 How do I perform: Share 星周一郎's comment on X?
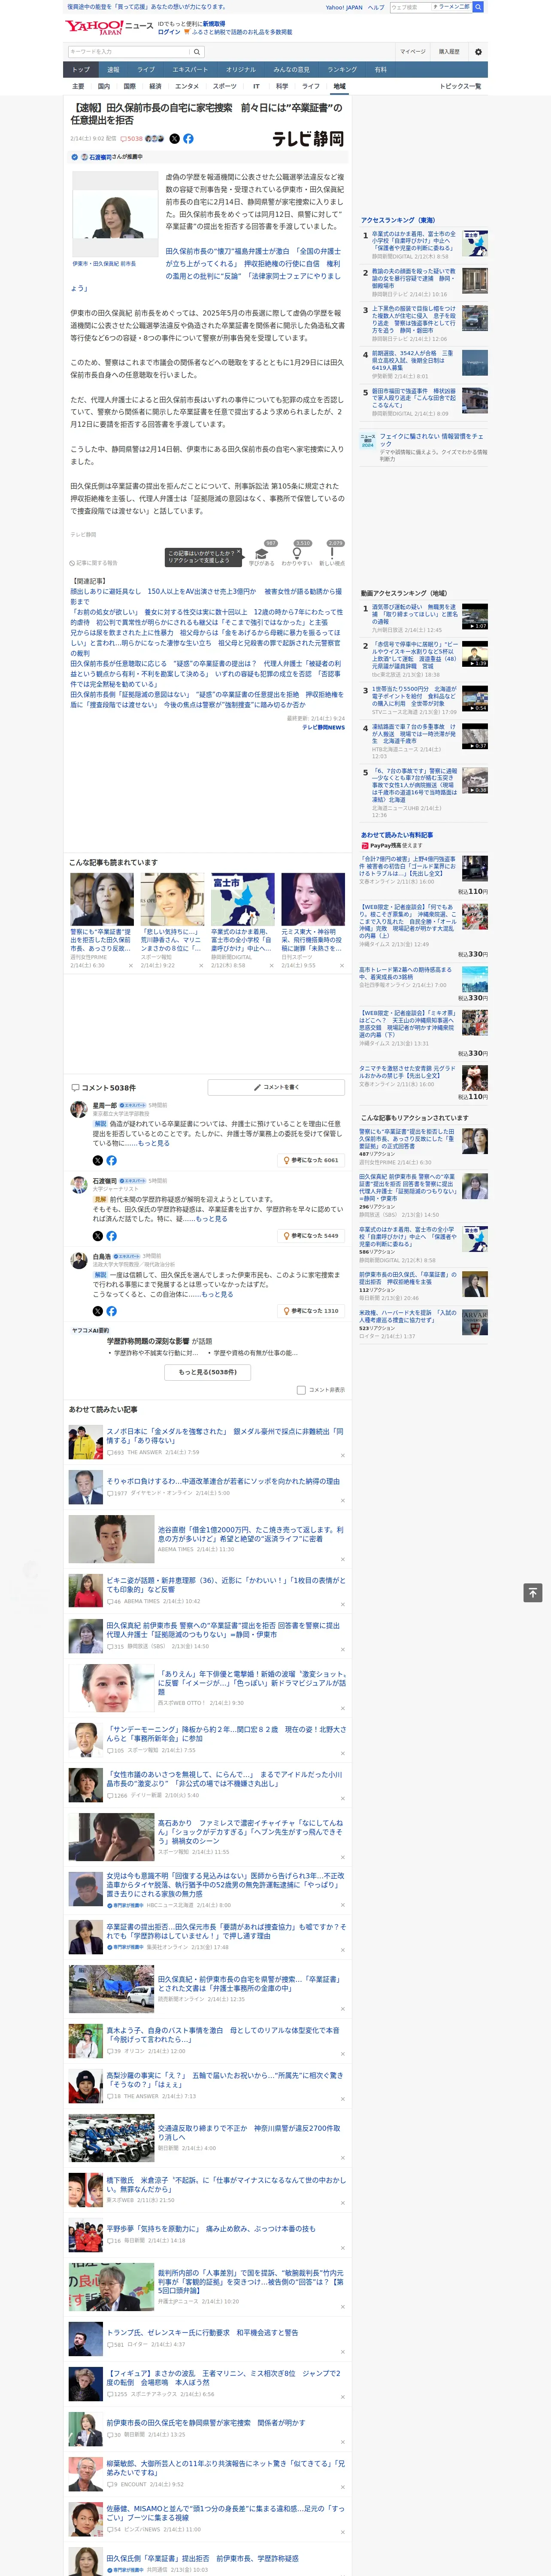pyautogui.click(x=98, y=1160)
